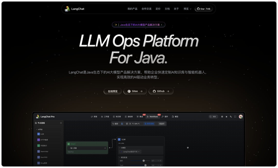Adjust the 温度 slider handle
Screen dimensions: 278x168
click(144, 161)
